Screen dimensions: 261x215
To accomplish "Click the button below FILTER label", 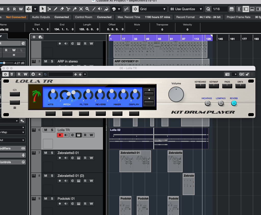I will [84, 114].
